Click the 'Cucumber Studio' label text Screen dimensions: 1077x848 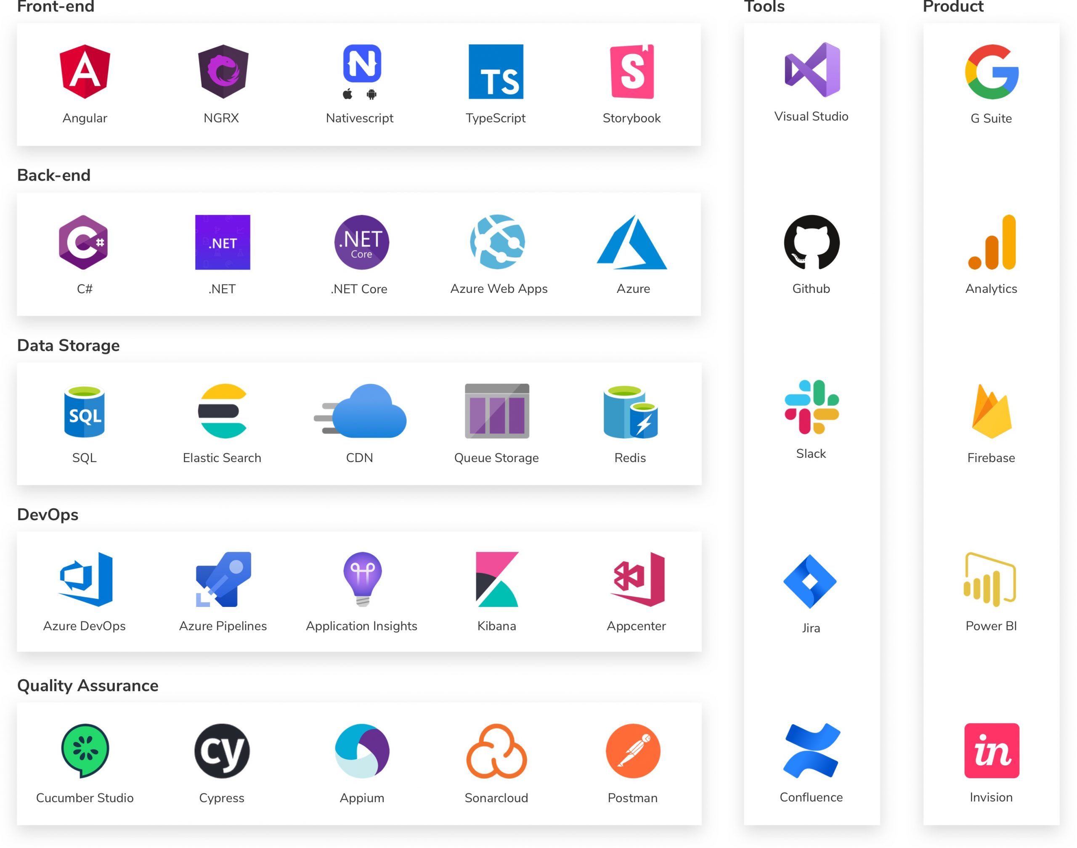(x=85, y=798)
